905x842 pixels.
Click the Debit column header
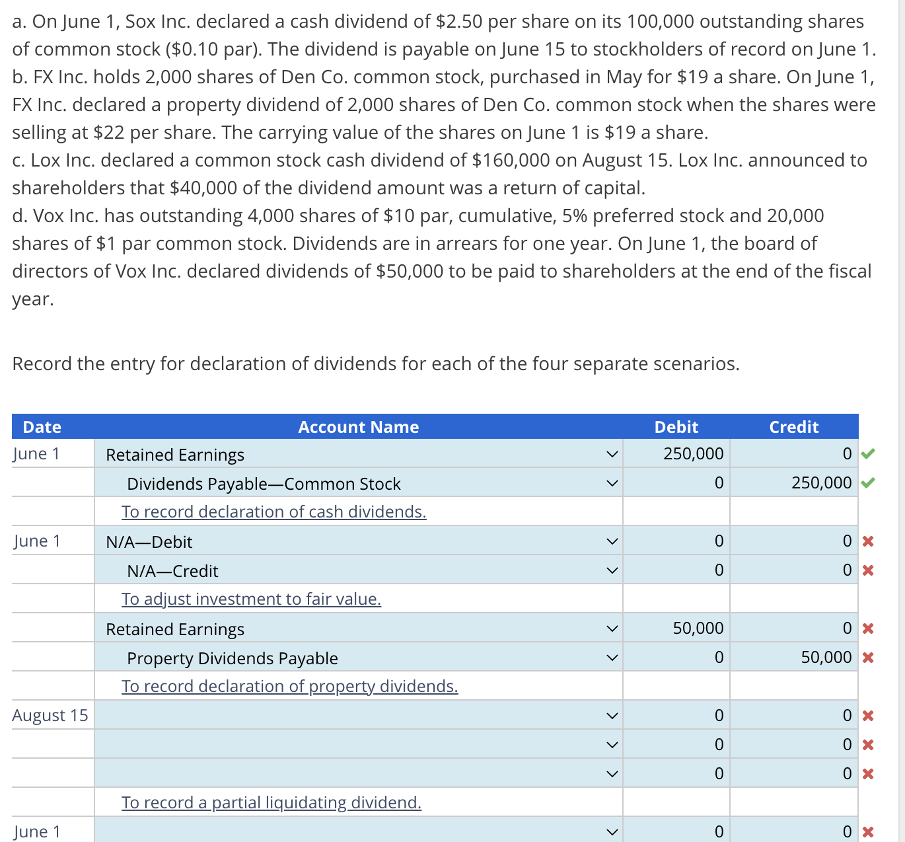676,427
